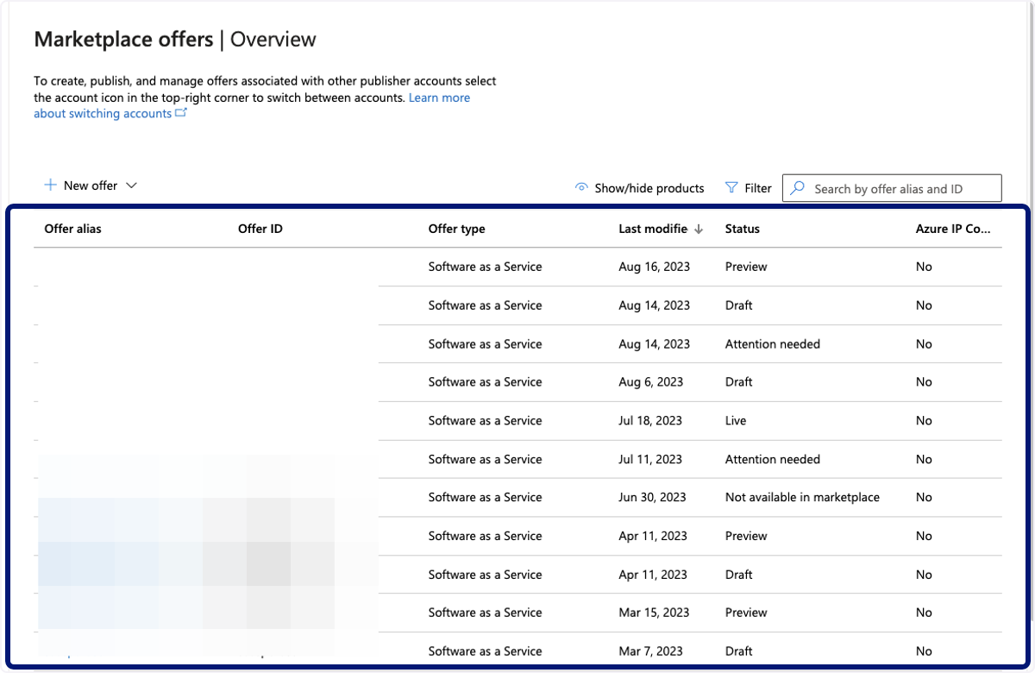Select the Jul 18, 2023 date cell
Viewport: 1035px width, 673px height.
[x=650, y=420]
